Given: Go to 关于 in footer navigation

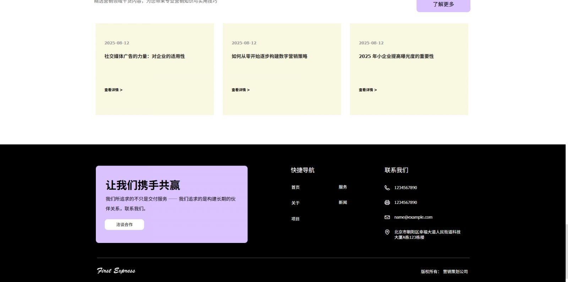Looking at the screenshot, I should [x=295, y=203].
